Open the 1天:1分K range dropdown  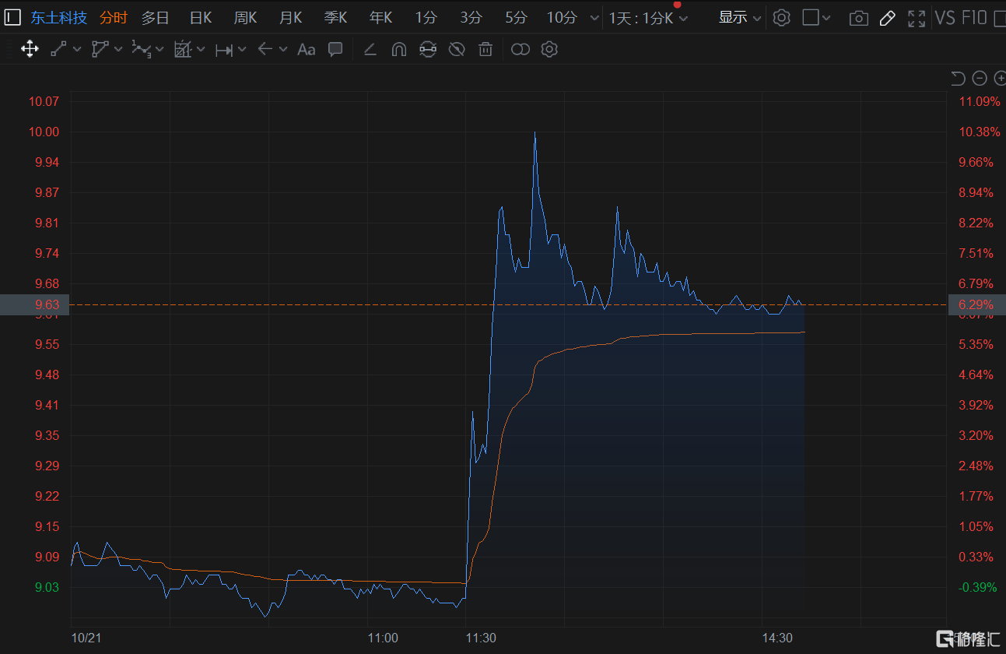coord(648,18)
